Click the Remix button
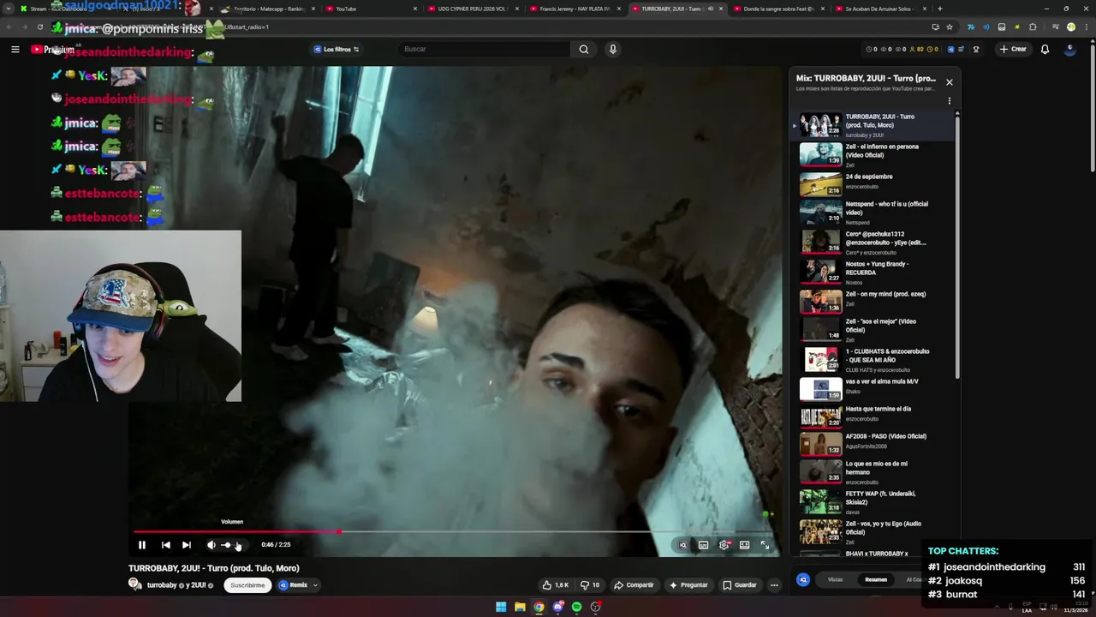 (x=293, y=585)
